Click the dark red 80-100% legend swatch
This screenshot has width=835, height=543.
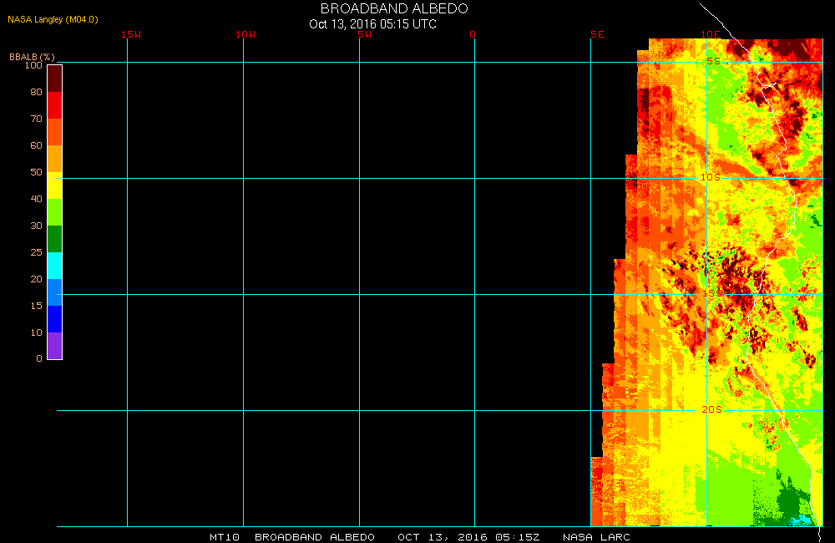pyautogui.click(x=54, y=78)
